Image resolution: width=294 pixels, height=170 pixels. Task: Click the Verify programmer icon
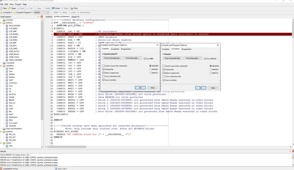(x=61, y=12)
